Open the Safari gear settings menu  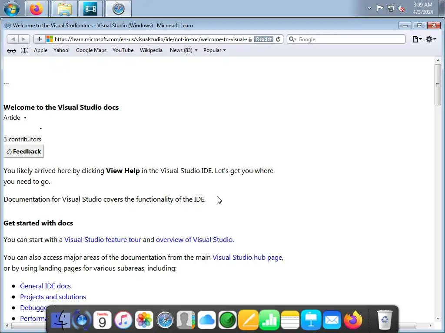tap(431, 39)
